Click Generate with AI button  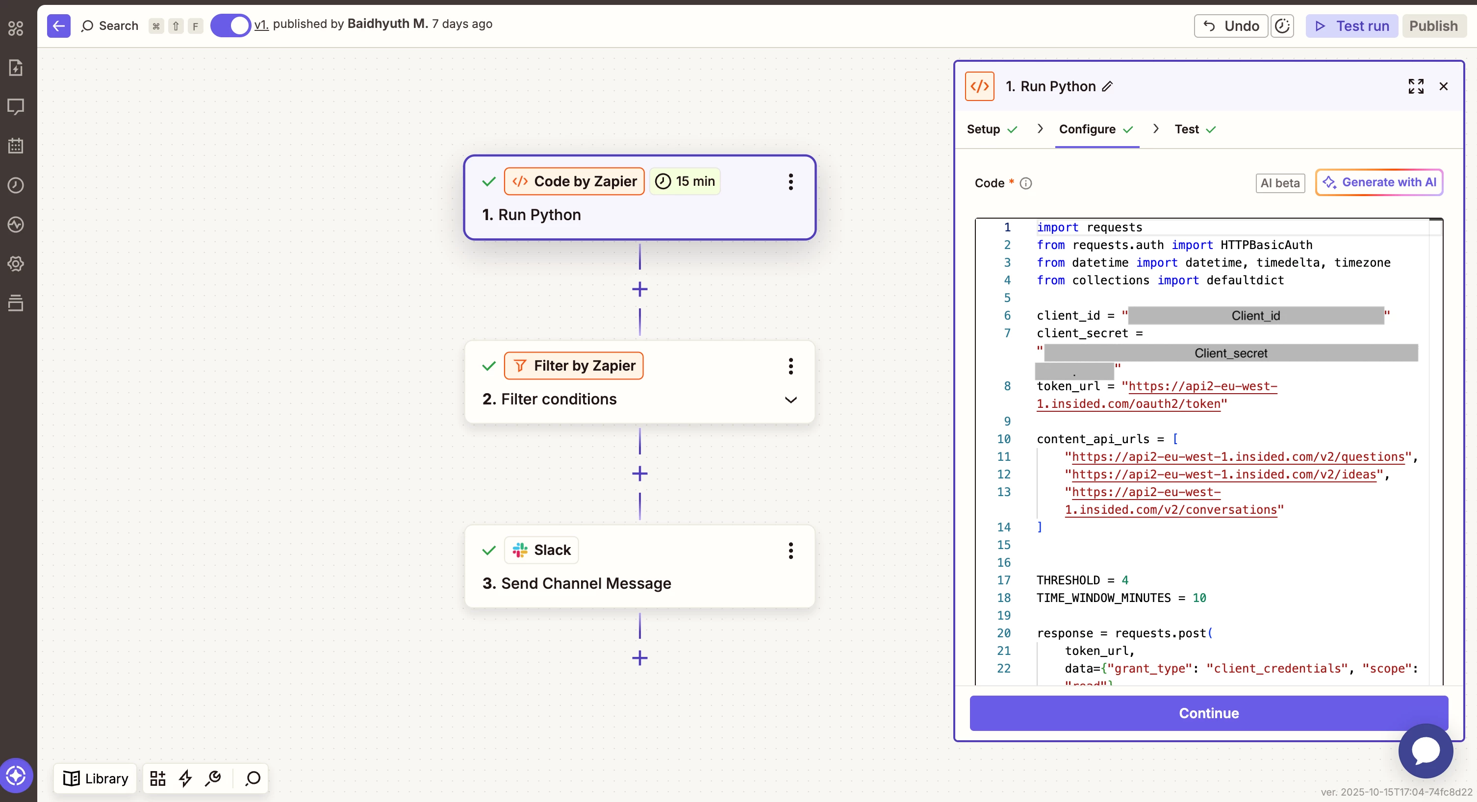point(1378,182)
